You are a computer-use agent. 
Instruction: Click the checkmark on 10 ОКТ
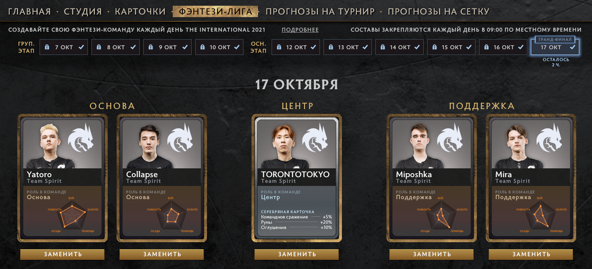click(237, 47)
